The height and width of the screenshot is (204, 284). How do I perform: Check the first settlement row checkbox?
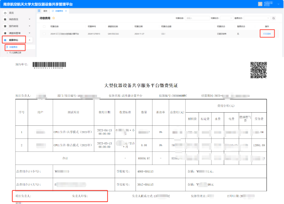point(44,34)
